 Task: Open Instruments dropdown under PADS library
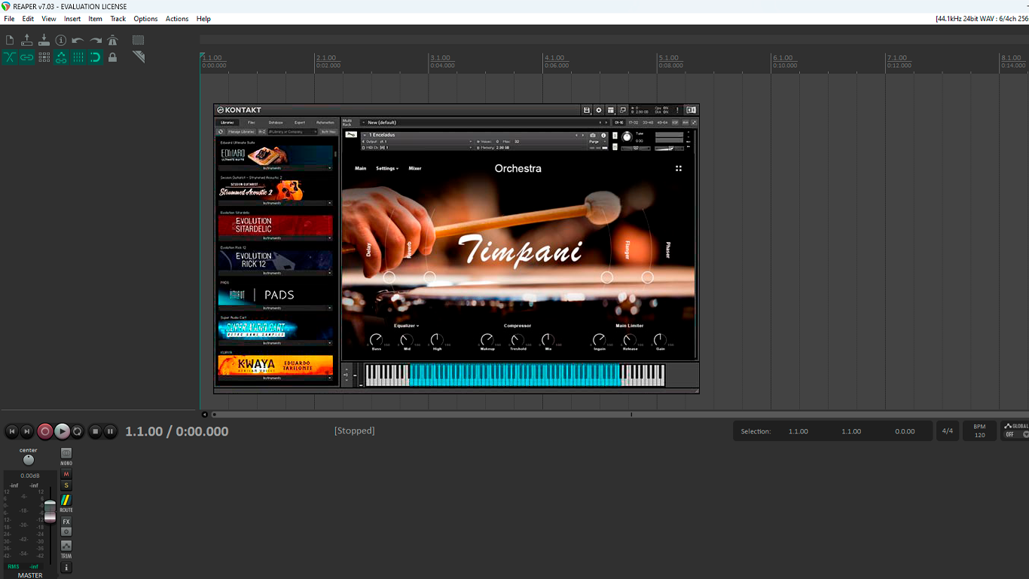tap(275, 308)
